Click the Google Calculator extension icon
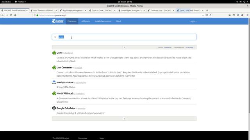The image size is (250, 140). [x=54, y=108]
